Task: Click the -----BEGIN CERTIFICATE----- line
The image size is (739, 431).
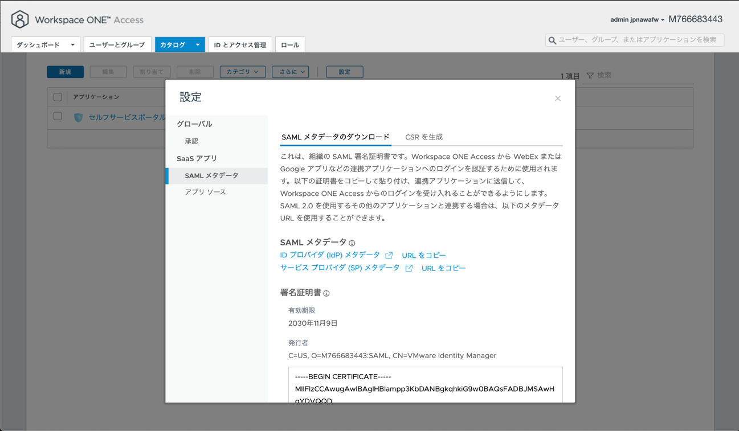Action: [x=343, y=377]
